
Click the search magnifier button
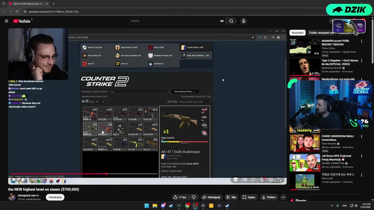click(x=231, y=21)
